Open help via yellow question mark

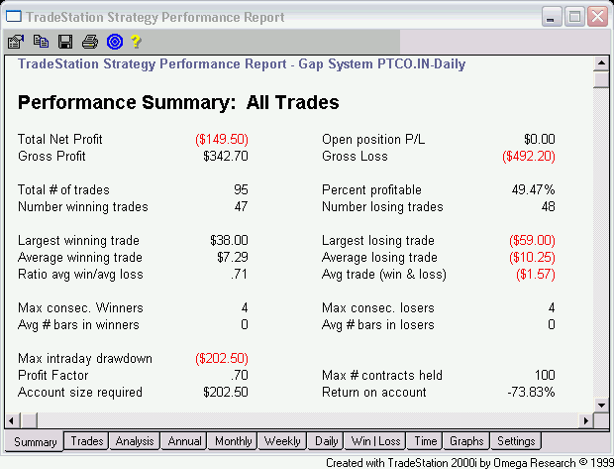tap(136, 42)
